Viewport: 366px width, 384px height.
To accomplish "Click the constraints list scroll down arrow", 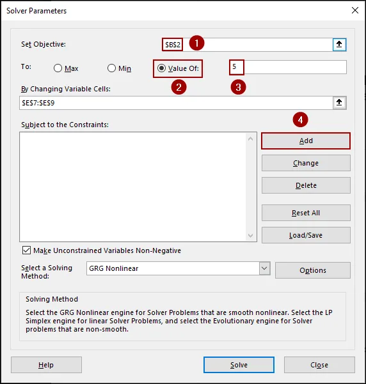I will [250, 235].
